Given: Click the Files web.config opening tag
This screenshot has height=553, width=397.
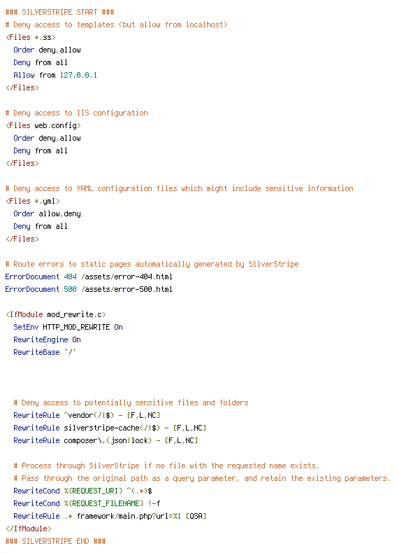Looking at the screenshot, I should pyautogui.click(x=43, y=125).
